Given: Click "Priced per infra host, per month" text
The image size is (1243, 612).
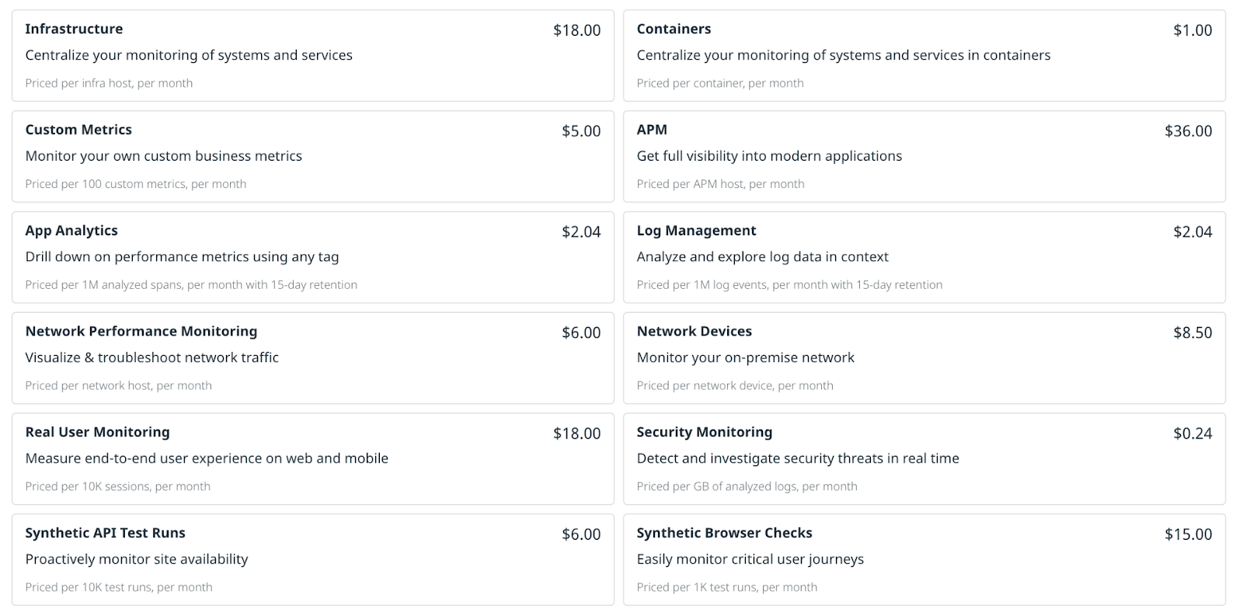Looking at the screenshot, I should point(109,84).
